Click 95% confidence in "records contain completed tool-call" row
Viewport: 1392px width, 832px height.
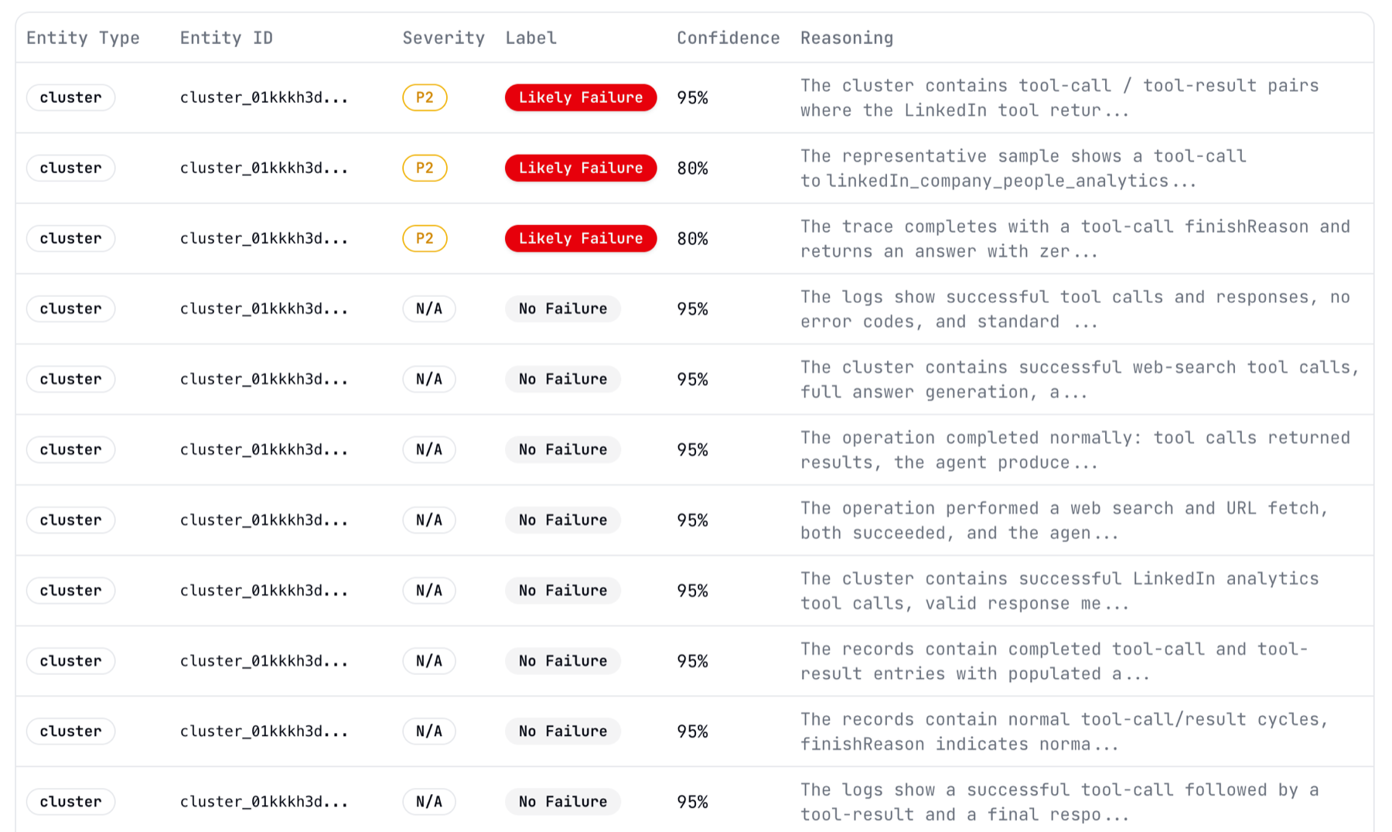692,661
